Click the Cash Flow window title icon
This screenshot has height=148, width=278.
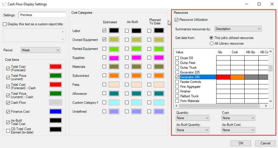coord(4,4)
